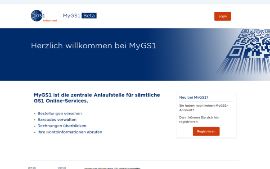Open the GS1 Switzerland logo
270x169 pixels.
coord(44,16)
